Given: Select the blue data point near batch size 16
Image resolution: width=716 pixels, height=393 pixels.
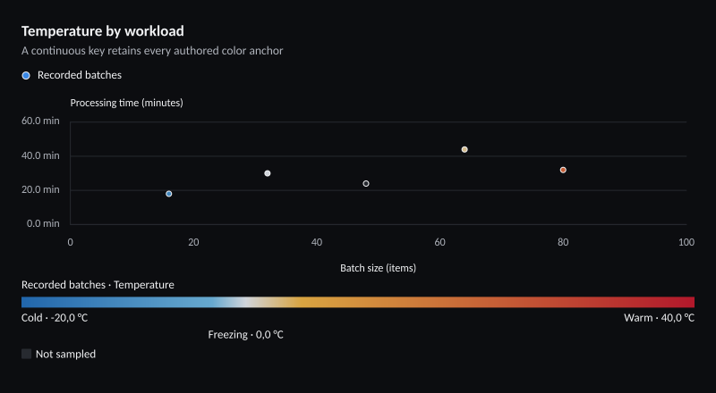Looking at the screenshot, I should point(169,194).
